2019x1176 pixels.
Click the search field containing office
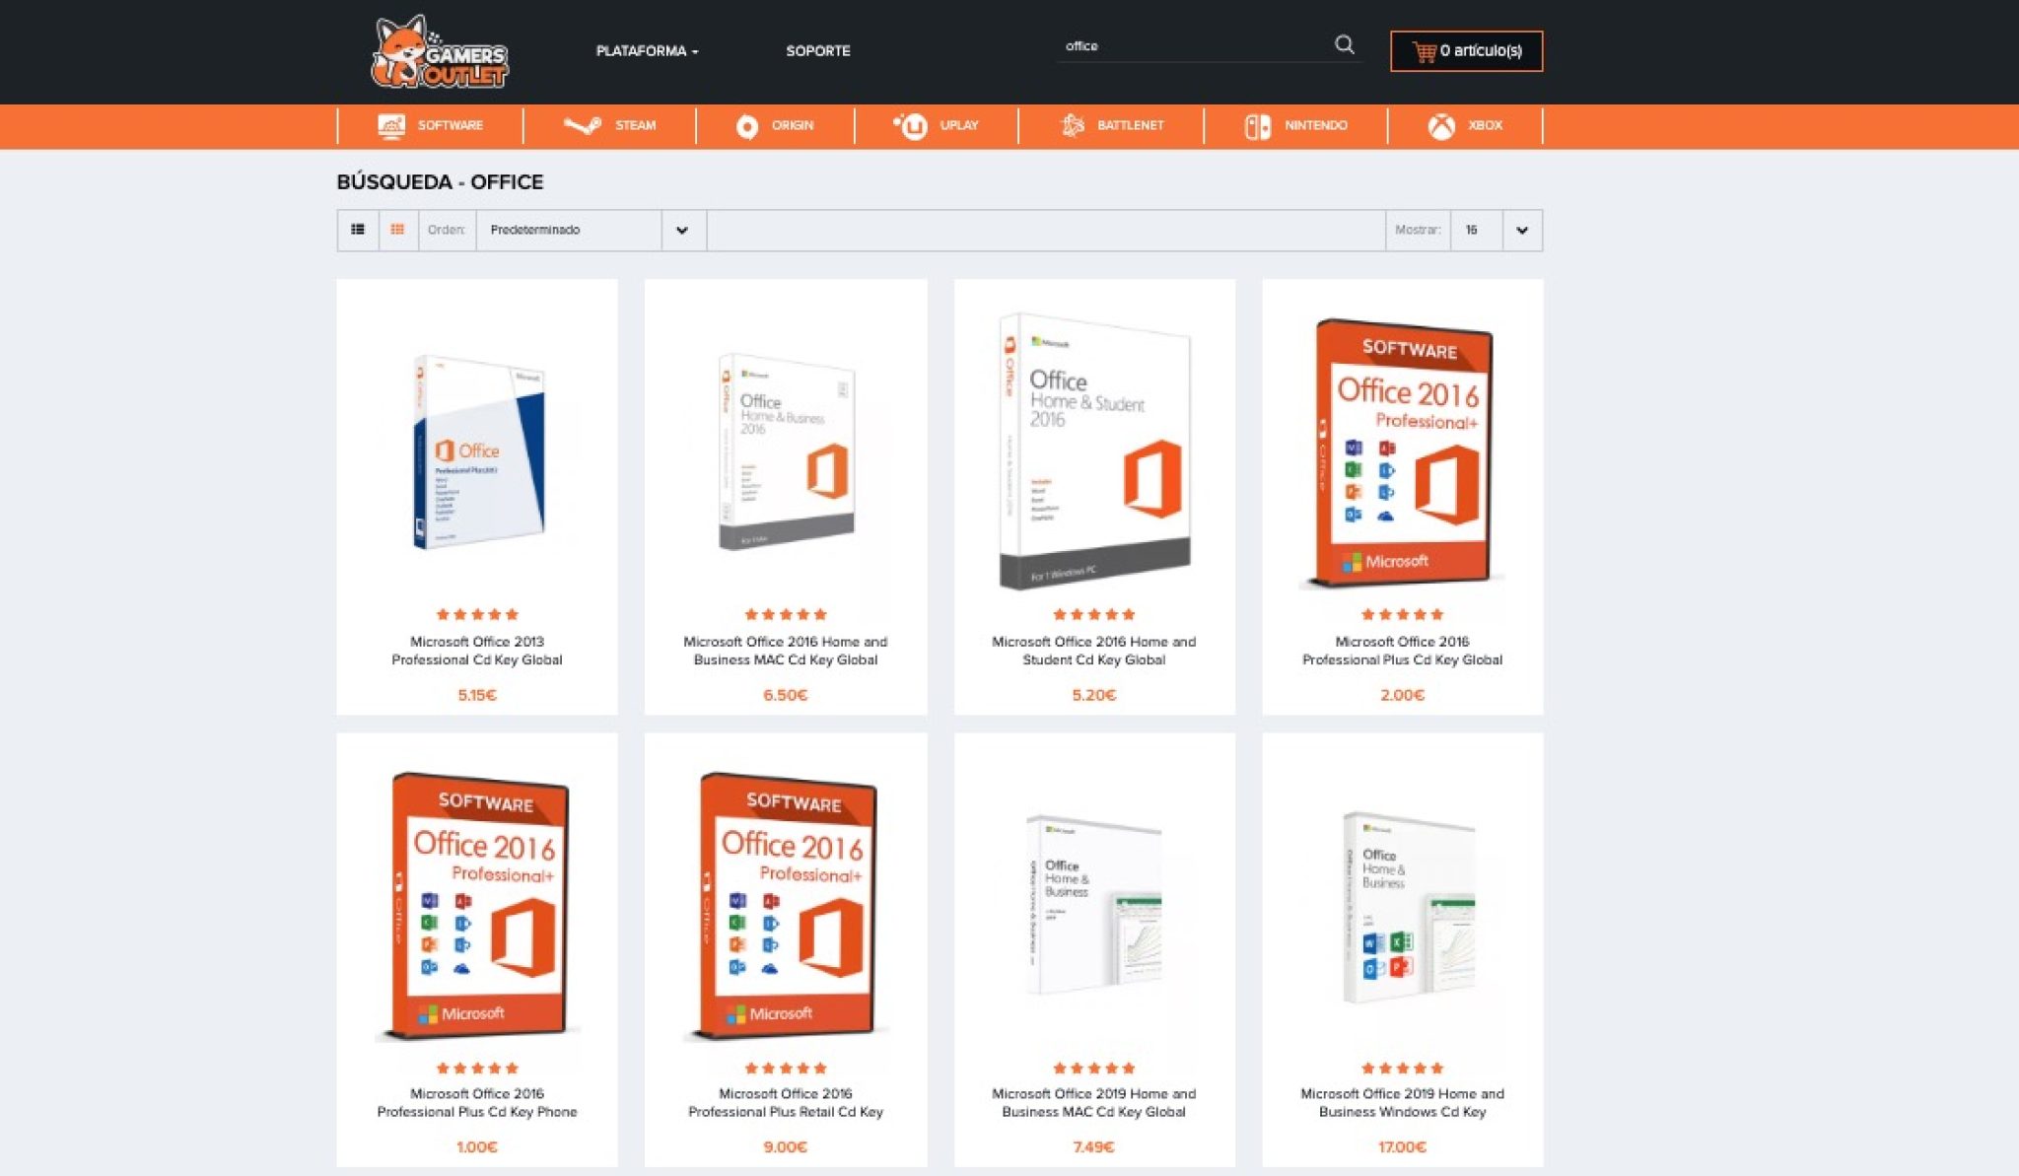click(x=1193, y=46)
